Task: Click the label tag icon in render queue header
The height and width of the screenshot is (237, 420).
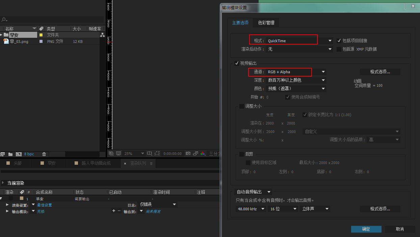Action: tap(23, 192)
